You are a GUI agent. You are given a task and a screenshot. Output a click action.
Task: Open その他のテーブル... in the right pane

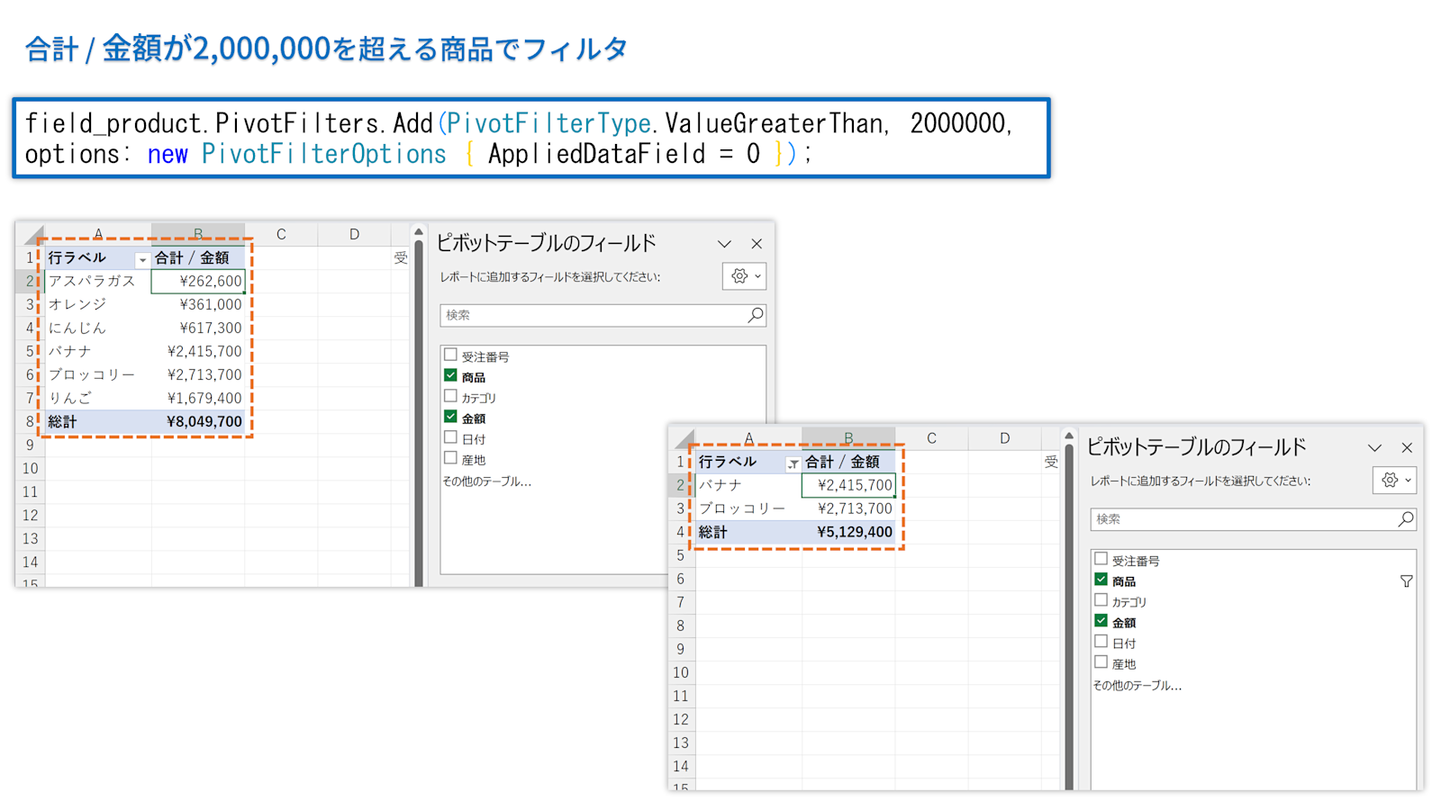click(1137, 686)
